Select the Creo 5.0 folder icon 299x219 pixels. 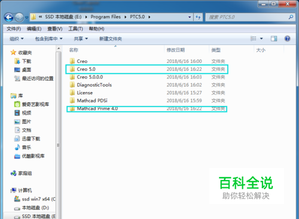pos(72,69)
